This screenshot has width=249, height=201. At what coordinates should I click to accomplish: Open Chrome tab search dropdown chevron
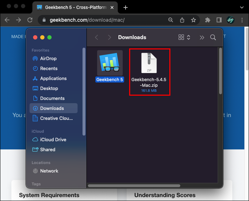pos(242,7)
